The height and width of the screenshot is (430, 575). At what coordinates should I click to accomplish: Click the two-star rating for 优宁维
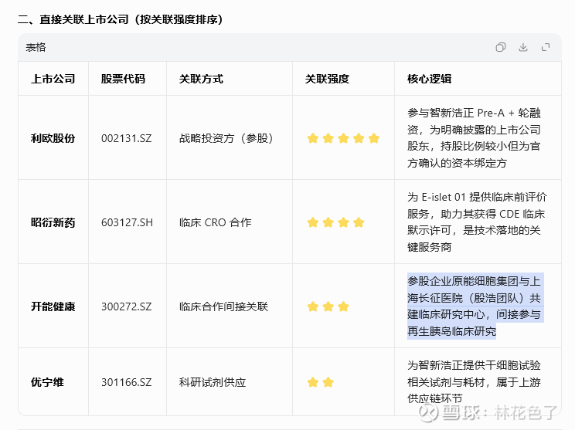[320, 382]
